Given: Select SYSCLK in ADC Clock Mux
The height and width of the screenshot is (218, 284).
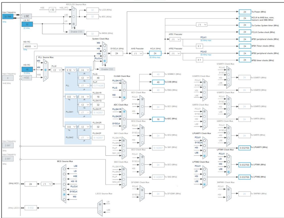Looking at the screenshot, I should [x=124, y=126].
